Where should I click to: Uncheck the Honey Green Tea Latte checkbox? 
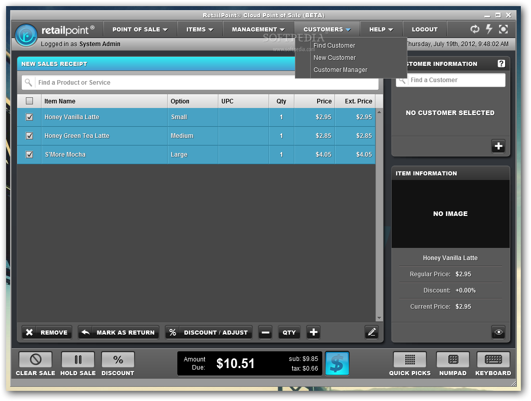(x=29, y=135)
